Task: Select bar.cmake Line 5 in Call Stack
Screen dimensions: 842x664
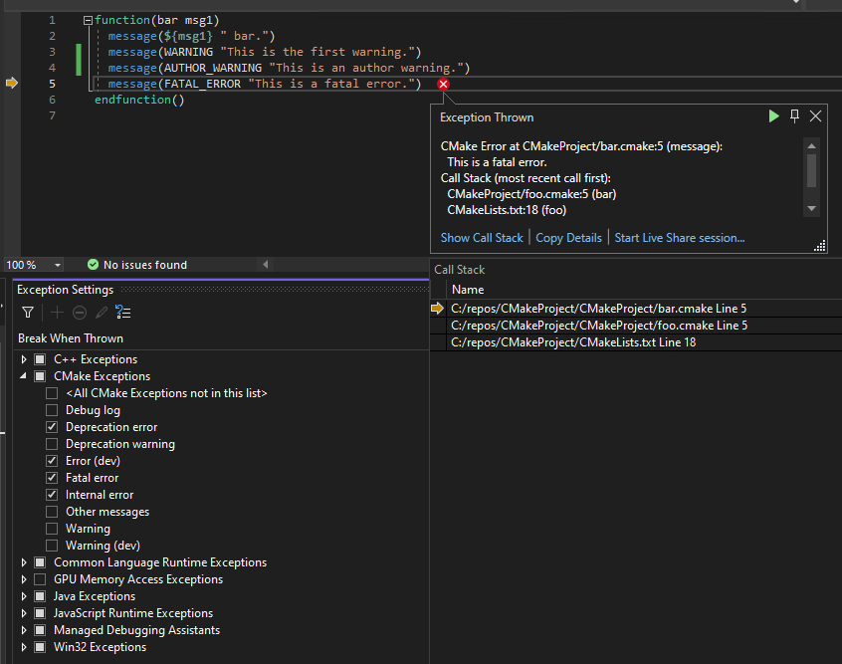Action: [598, 309]
